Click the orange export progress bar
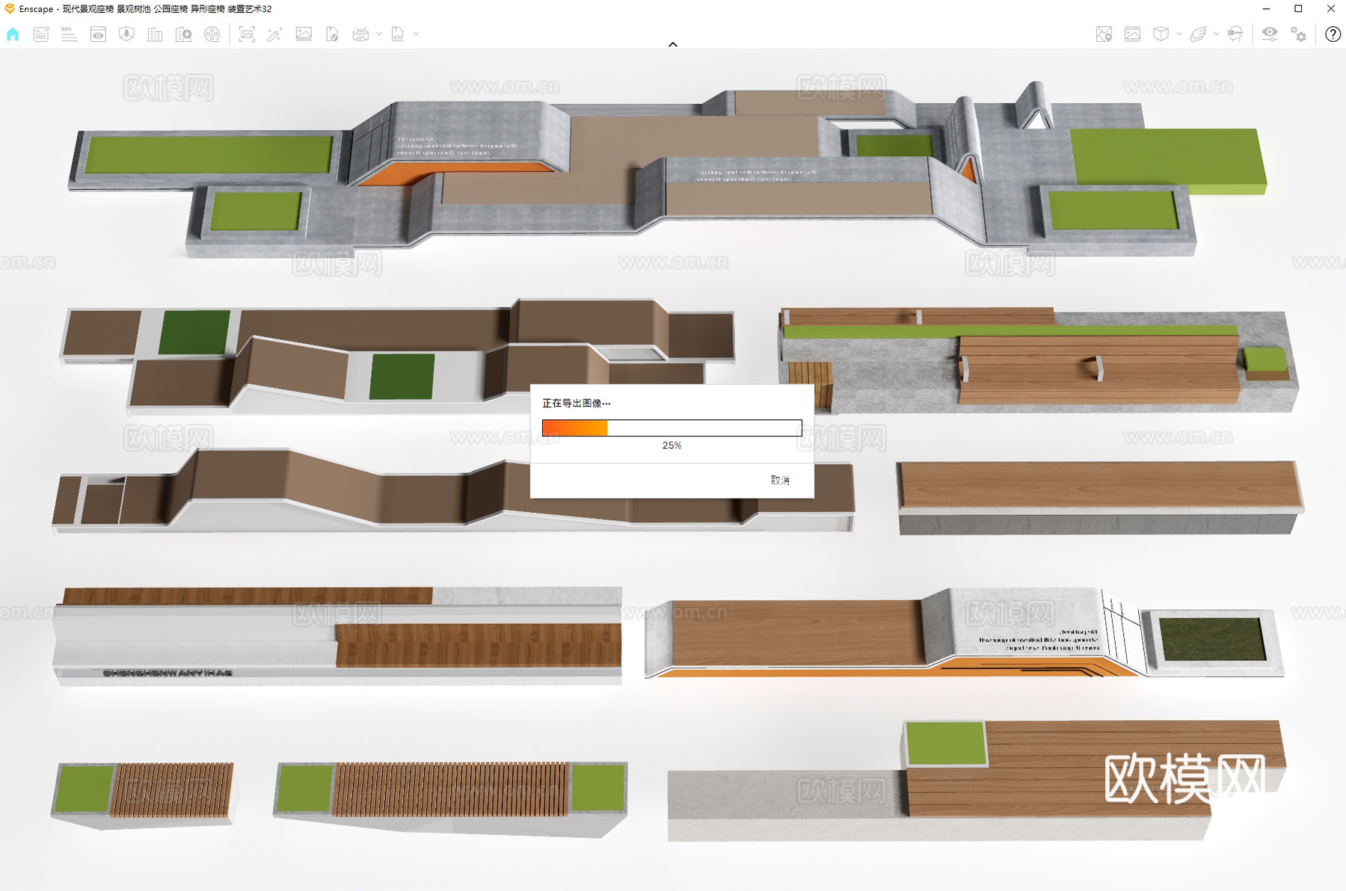The width and height of the screenshot is (1346, 891). pyautogui.click(x=672, y=428)
